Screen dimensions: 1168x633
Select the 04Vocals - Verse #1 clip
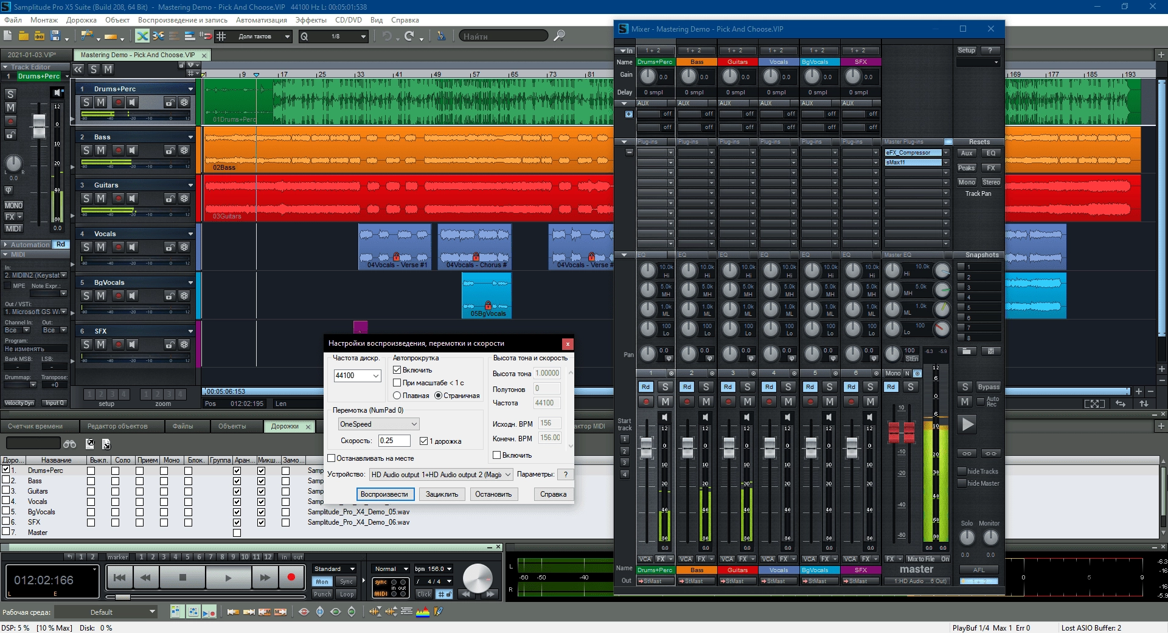tap(395, 247)
